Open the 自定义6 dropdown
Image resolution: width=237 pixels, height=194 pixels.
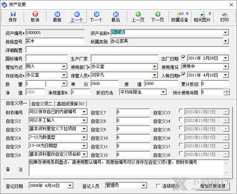tap(84, 154)
